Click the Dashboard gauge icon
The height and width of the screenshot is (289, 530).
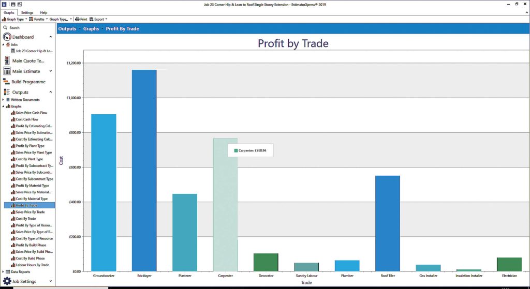(7, 37)
